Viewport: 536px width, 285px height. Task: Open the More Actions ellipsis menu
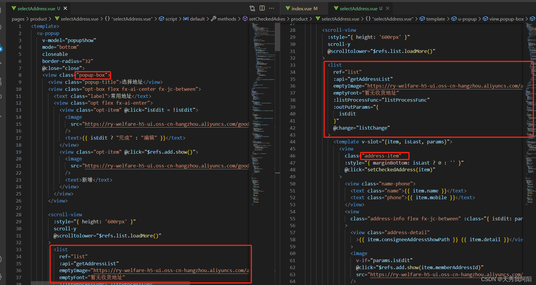coord(271,8)
